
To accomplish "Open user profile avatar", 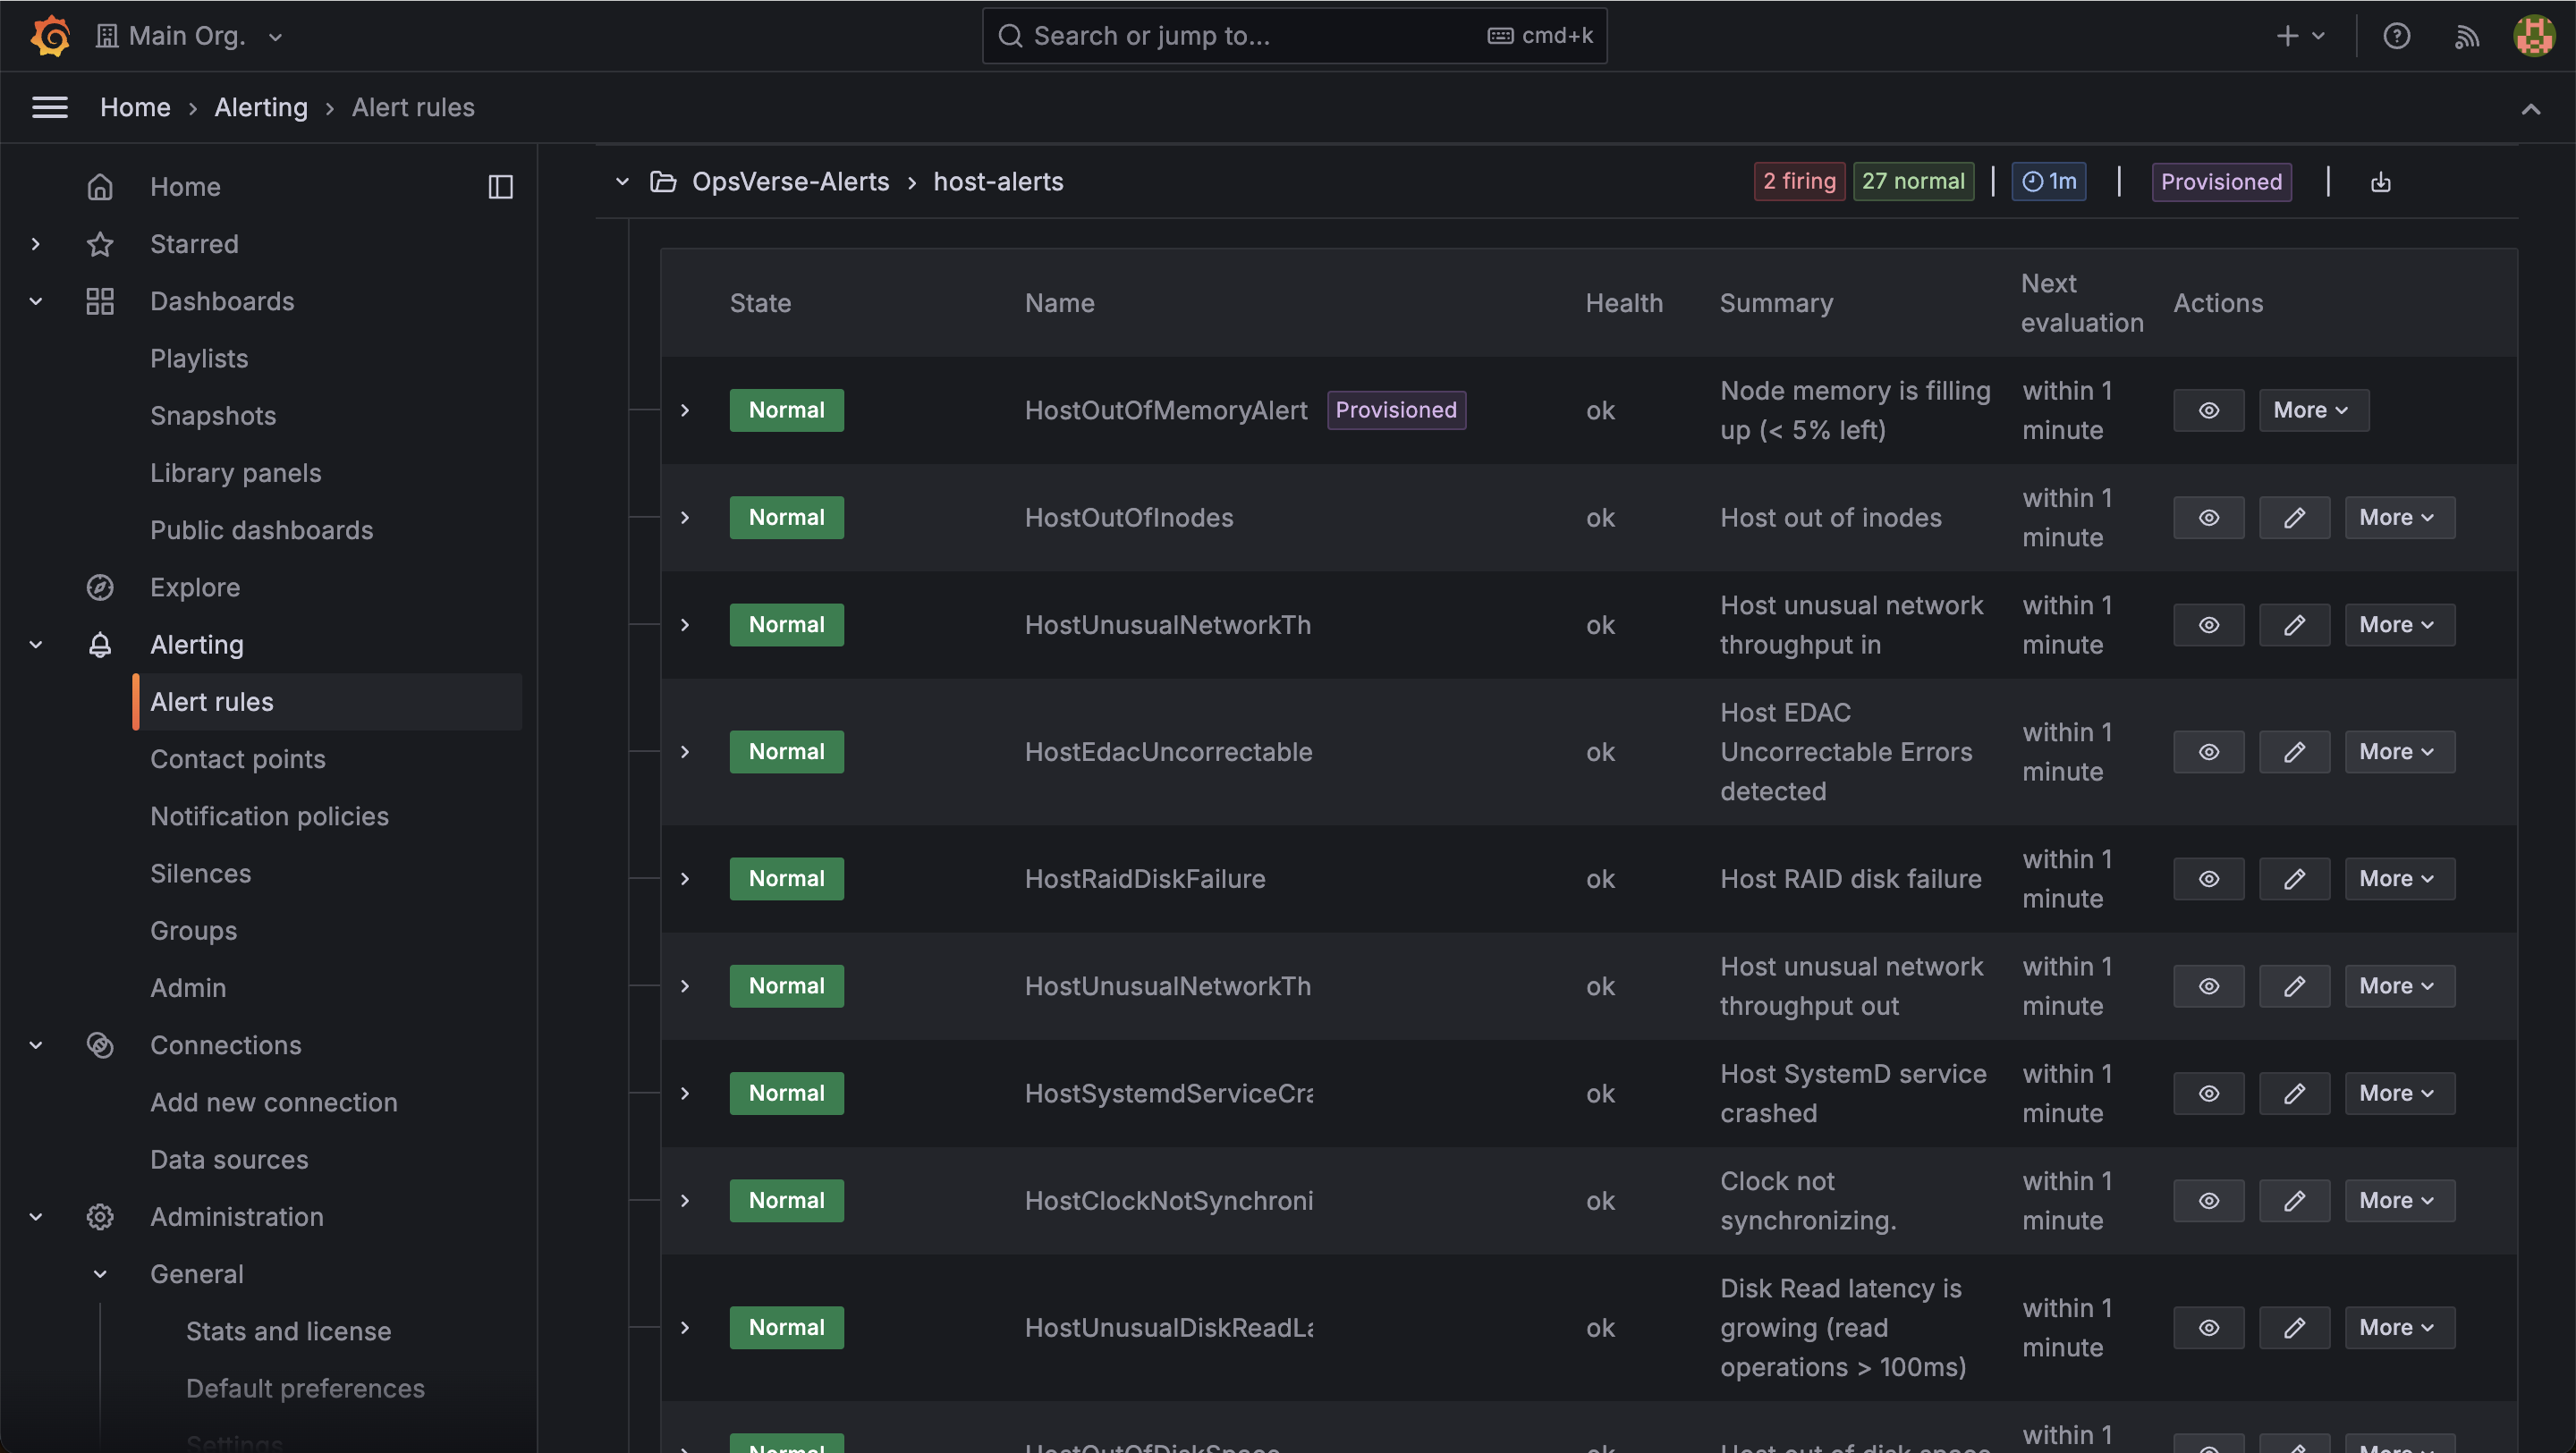I will 2534,36.
